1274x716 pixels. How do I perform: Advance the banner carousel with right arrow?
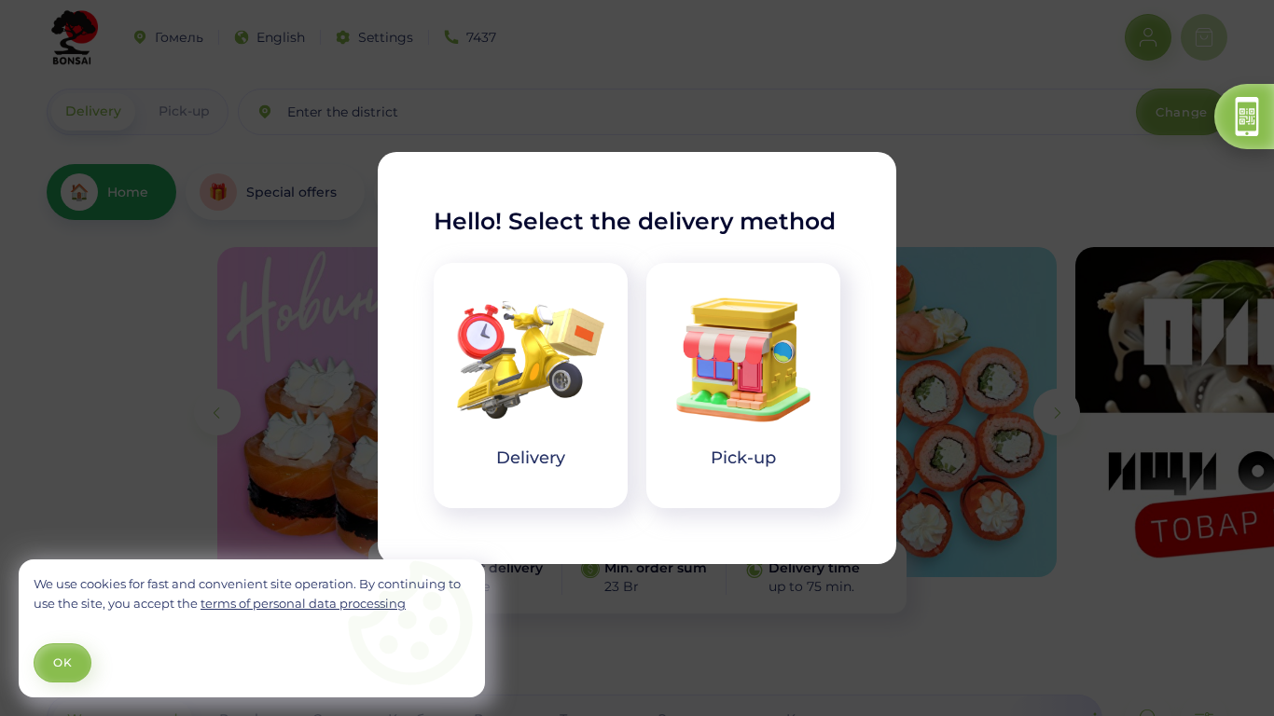point(1057,412)
